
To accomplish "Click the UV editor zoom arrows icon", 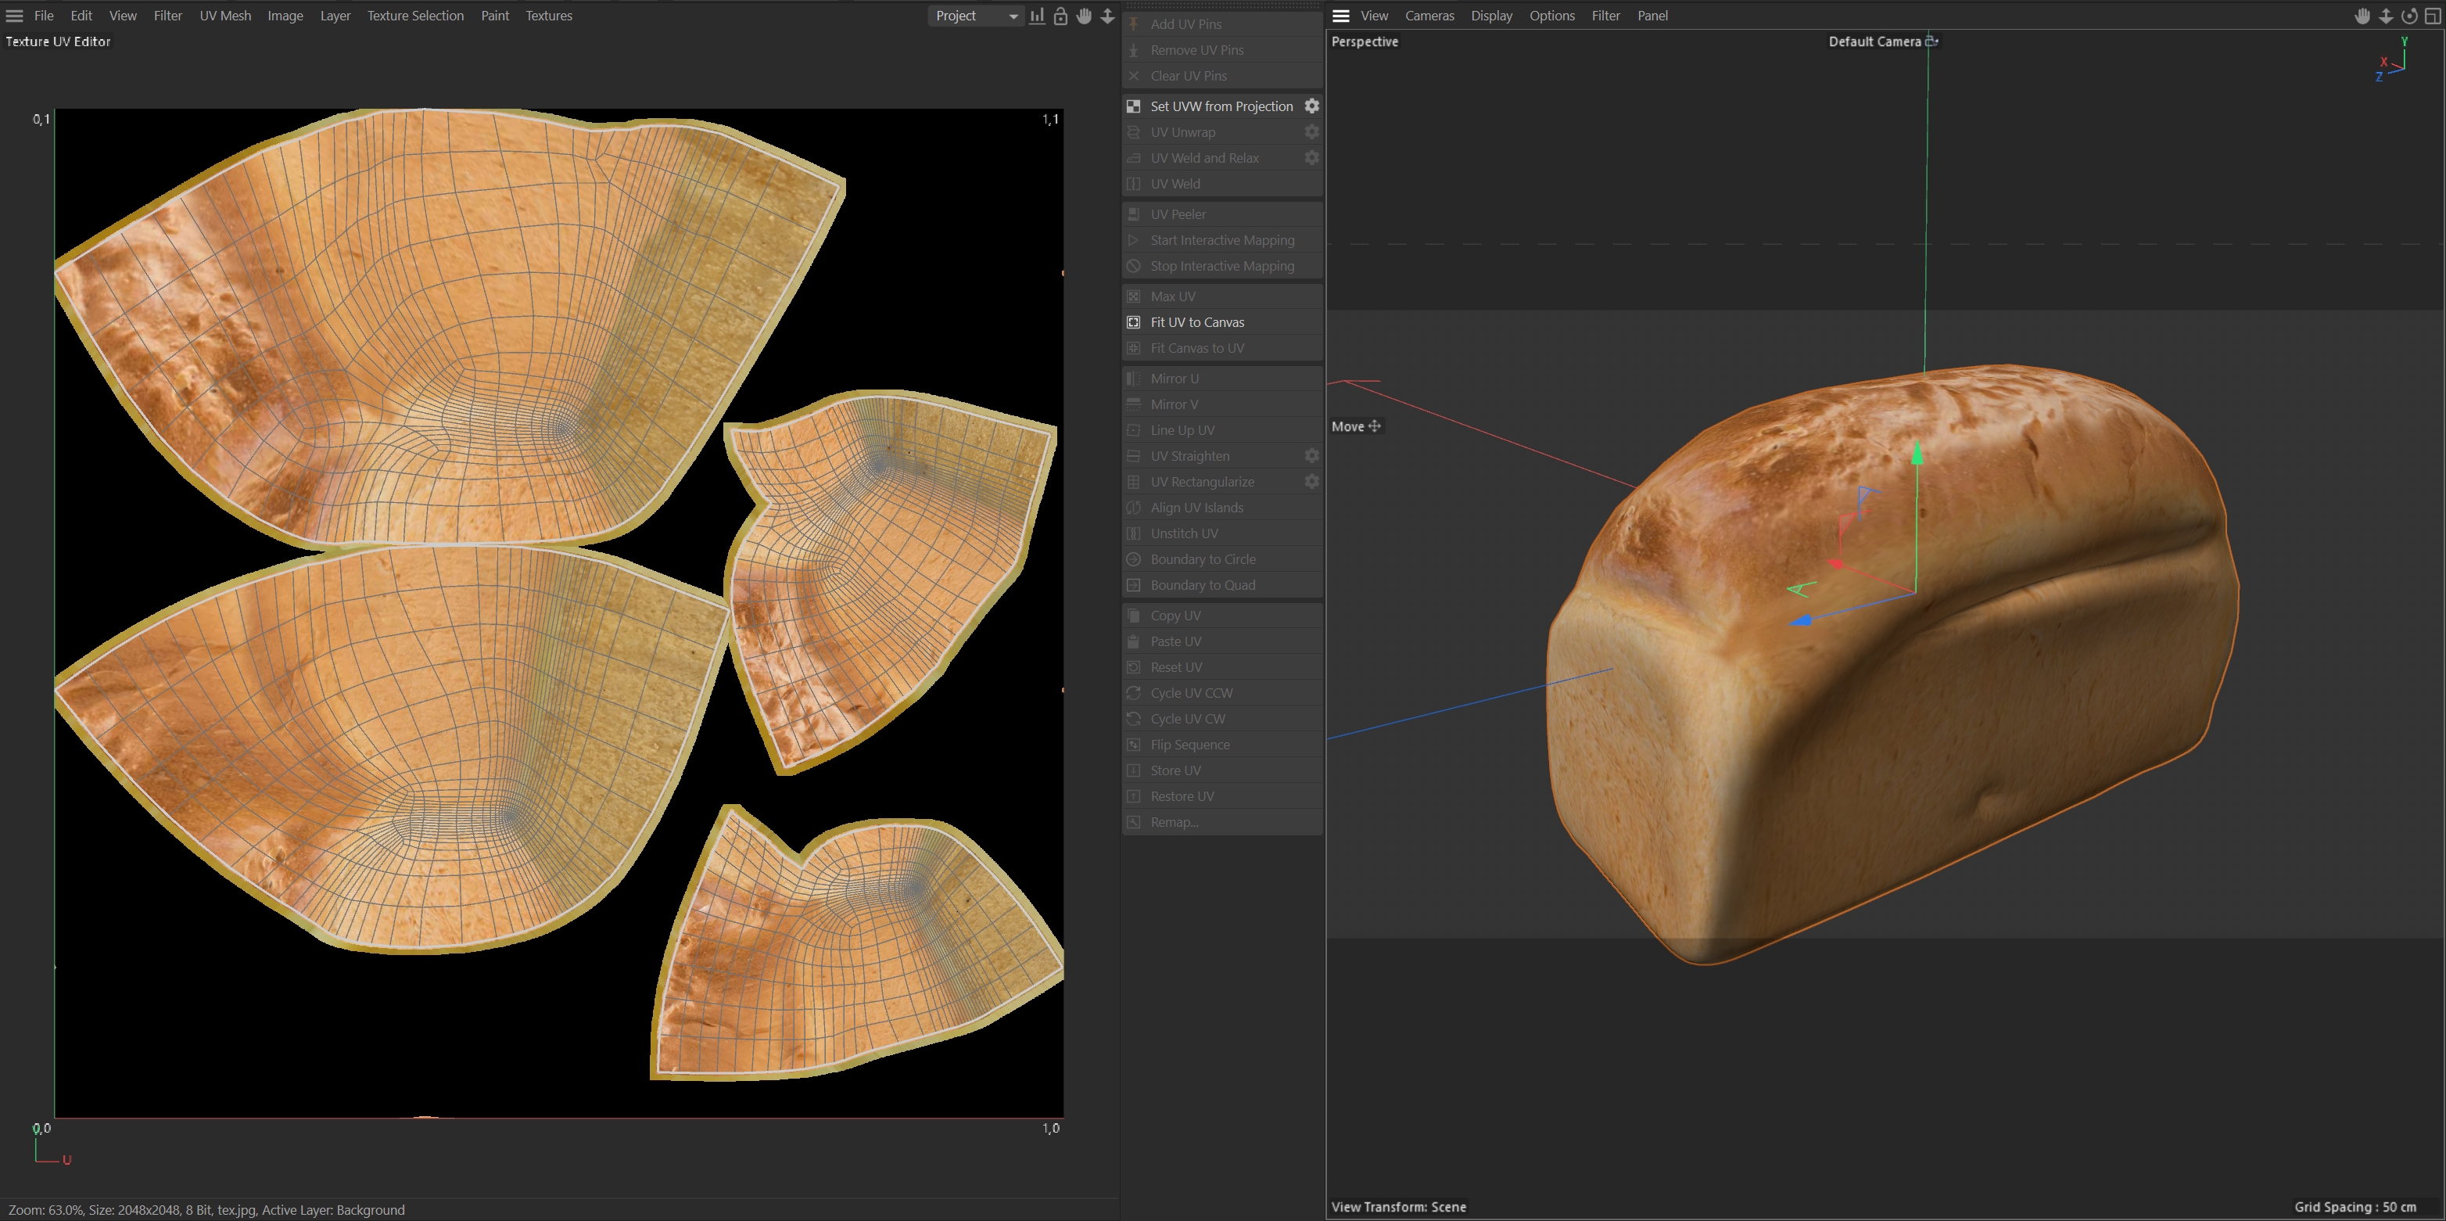I will pos(1107,16).
